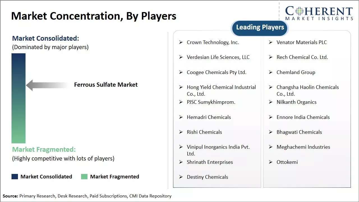Image resolution: width=359 pixels, height=202 pixels.
Task: Click the arrow bullet beside Crown Technology
Action: pos(181,42)
